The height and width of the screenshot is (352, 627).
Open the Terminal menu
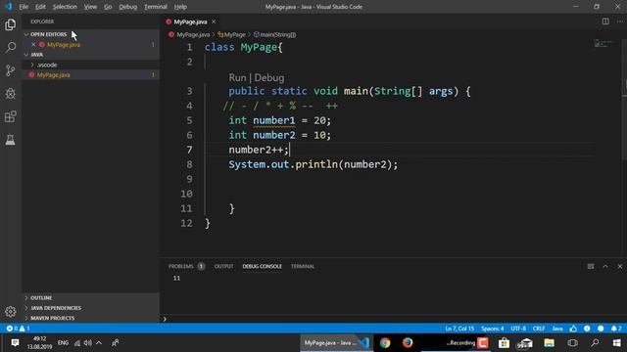[156, 7]
